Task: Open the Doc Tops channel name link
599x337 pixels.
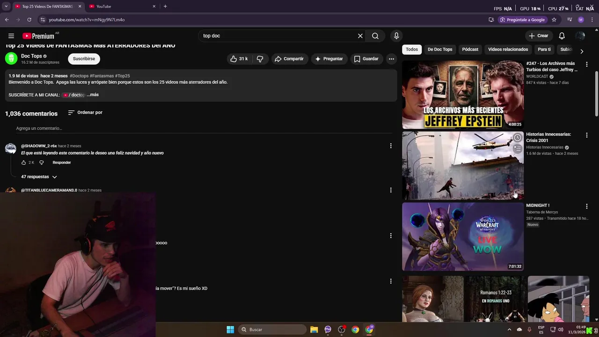Action: [31, 56]
